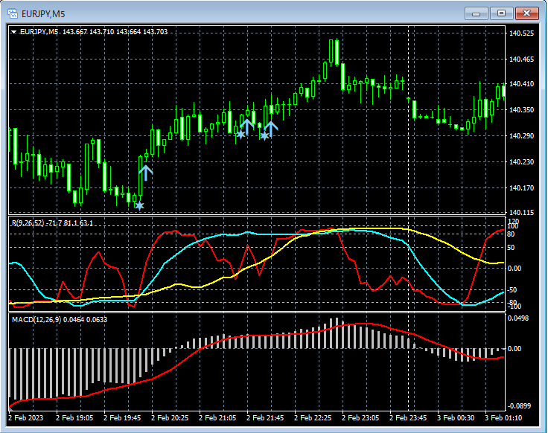Click the 140.525 price on the price scale
The image size is (548, 433).
(x=522, y=33)
